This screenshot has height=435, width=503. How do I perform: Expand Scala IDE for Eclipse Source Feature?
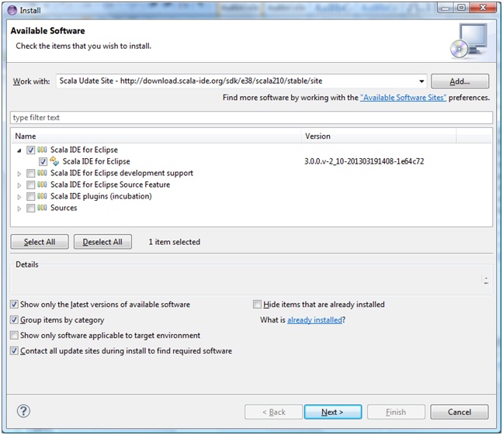coord(19,185)
